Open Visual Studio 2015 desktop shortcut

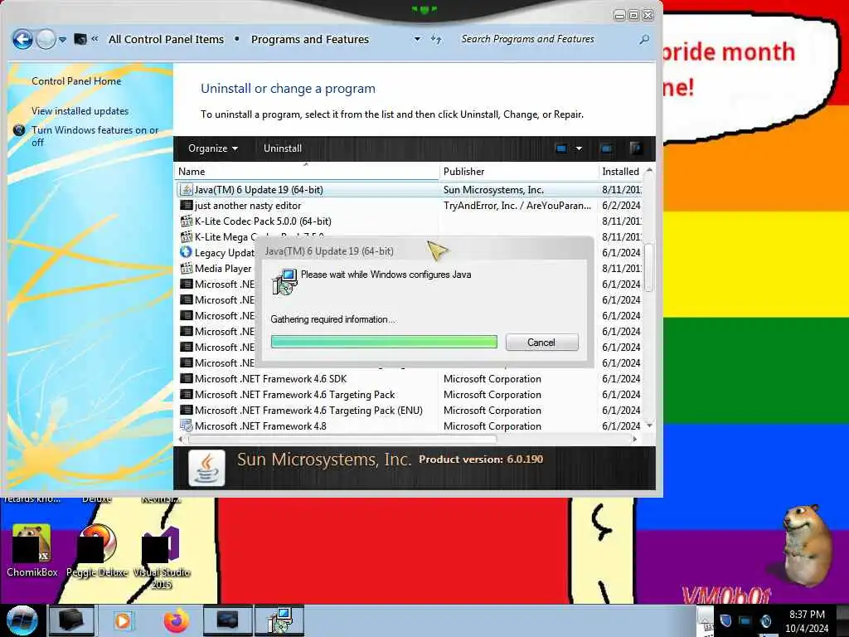pos(162,557)
